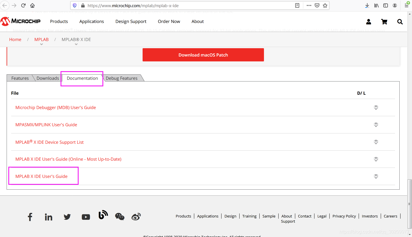Click the footer Legal link

click(x=322, y=216)
